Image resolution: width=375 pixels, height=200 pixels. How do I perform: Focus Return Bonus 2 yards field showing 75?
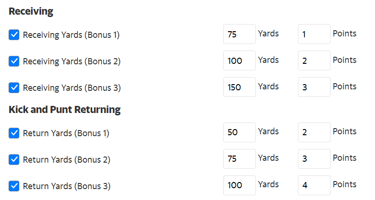tap(239, 159)
